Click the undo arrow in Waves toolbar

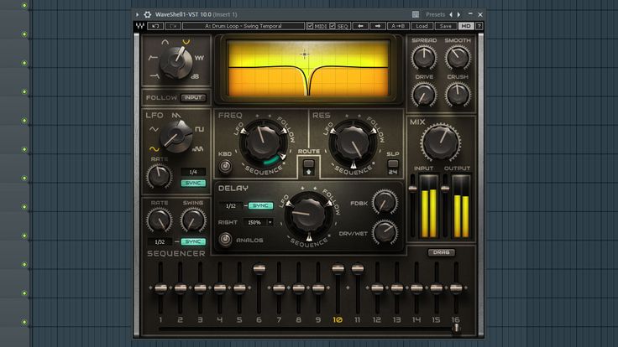point(154,26)
